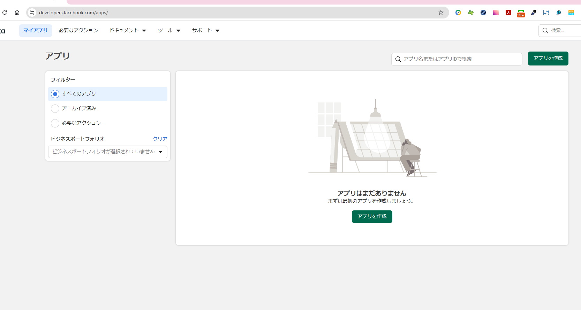Open 必要なアクション in the top navigation
Screen dimensions: 581x310
point(78,30)
